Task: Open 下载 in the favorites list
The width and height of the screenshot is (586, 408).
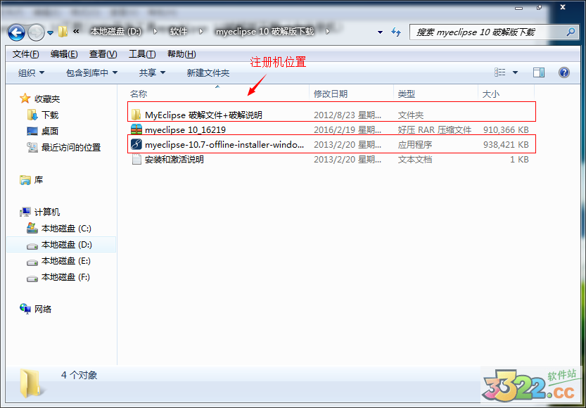Action: tap(43, 115)
